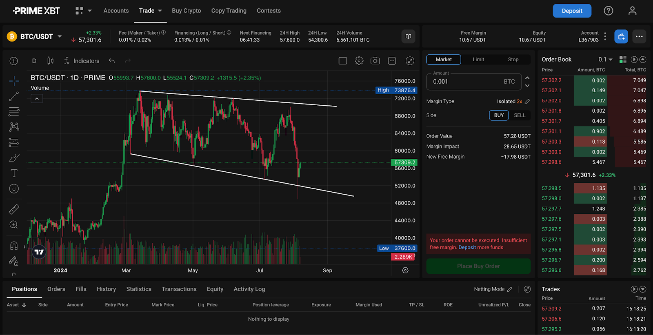The width and height of the screenshot is (653, 335).
Task: Expand chart to fullscreen
Action: coord(410,61)
